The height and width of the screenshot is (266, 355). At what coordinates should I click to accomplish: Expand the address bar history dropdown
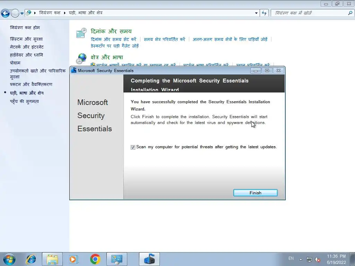(256, 13)
